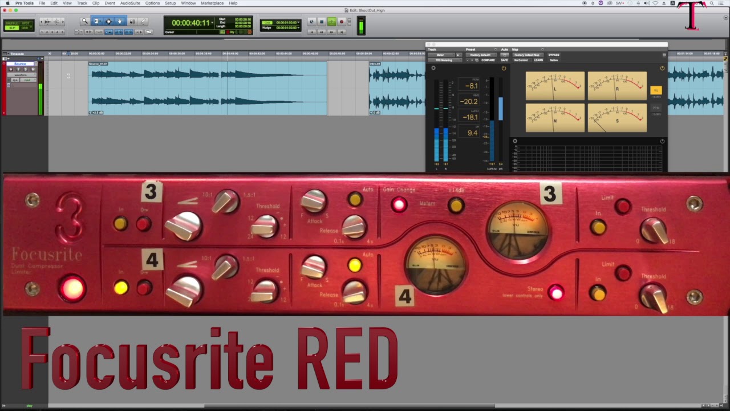730x411 pixels.
Task: Select VU meter mode button
Action: coord(656,90)
